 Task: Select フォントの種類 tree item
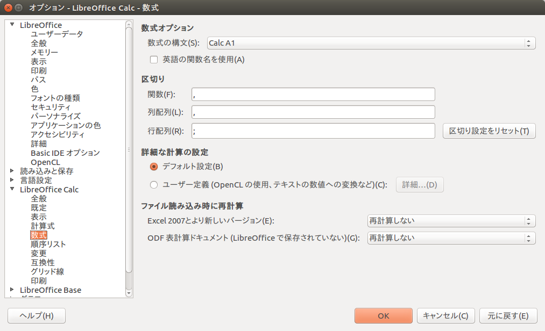point(55,98)
